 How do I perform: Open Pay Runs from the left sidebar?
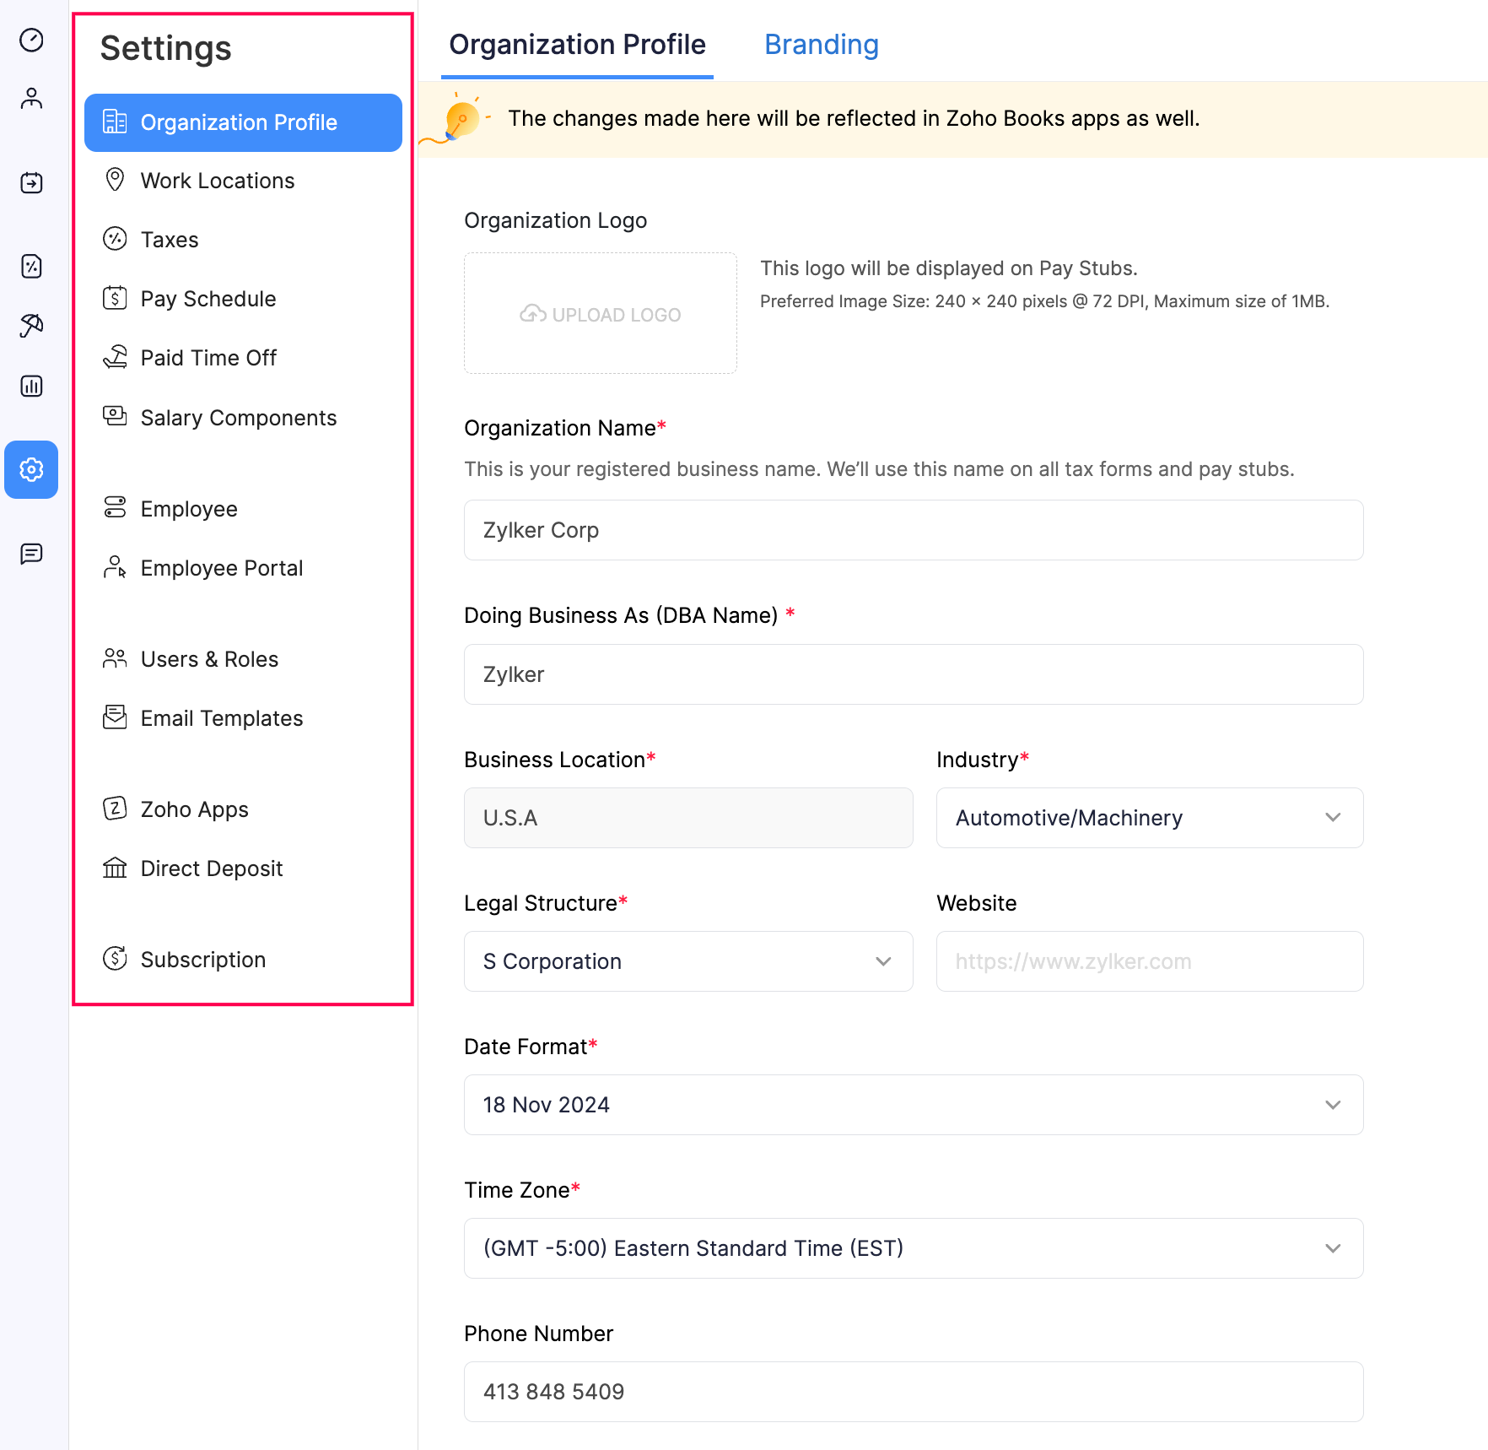click(31, 182)
